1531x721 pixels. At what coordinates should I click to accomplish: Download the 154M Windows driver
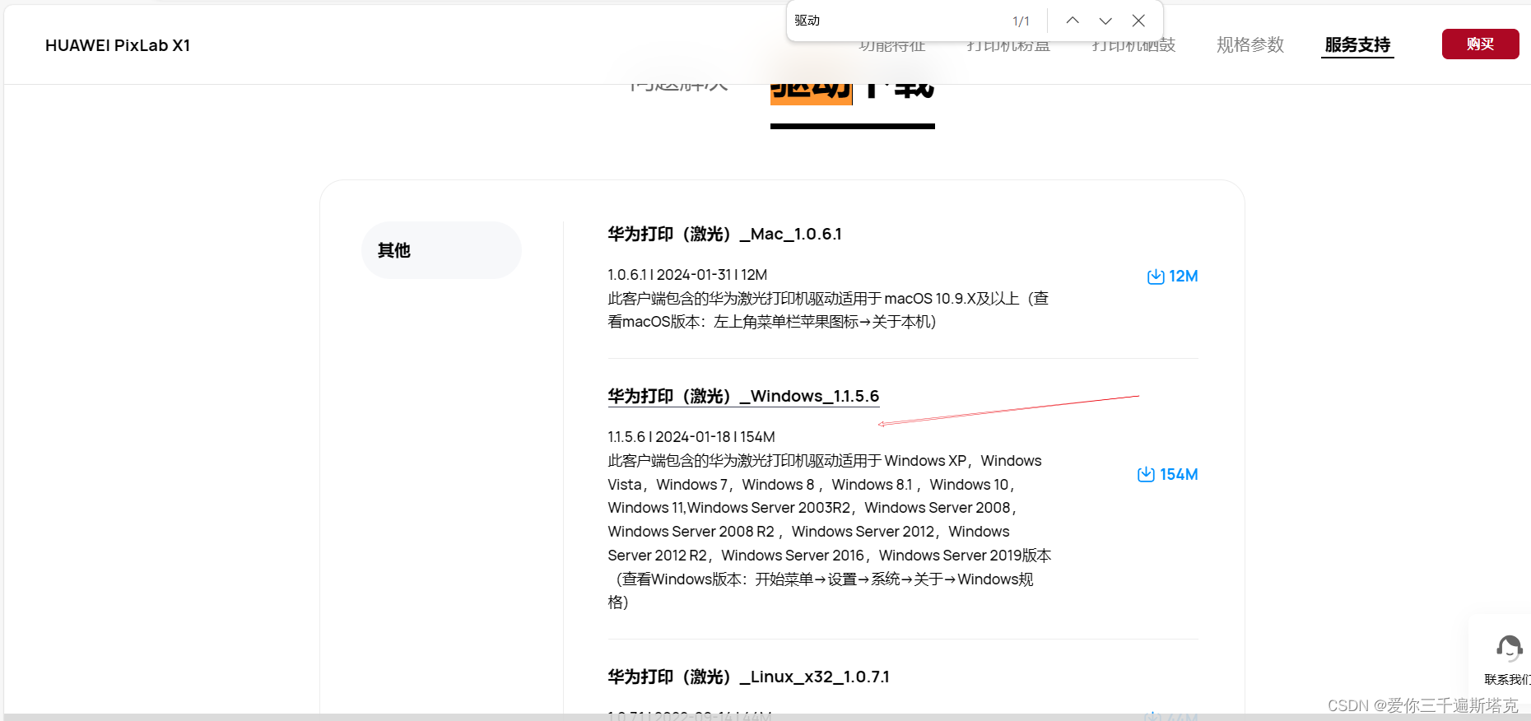pyautogui.click(x=1167, y=474)
